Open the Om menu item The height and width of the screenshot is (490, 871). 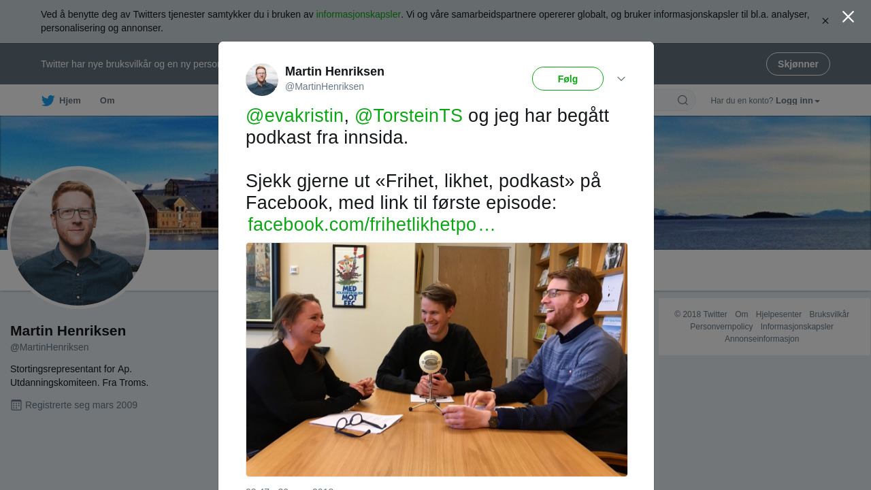(x=108, y=101)
